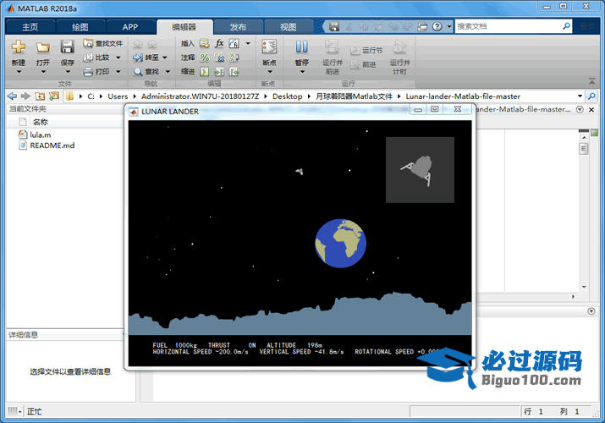Screen dimensions: 605x423
Task: Click the Run and Advance (运行并前进) icon
Action: tap(332, 47)
